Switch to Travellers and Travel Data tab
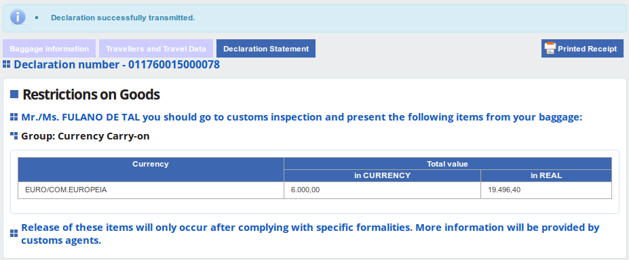Viewport: 629px width, 260px height. pos(156,48)
